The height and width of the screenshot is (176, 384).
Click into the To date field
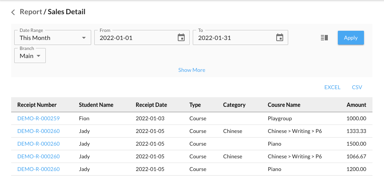(233, 38)
